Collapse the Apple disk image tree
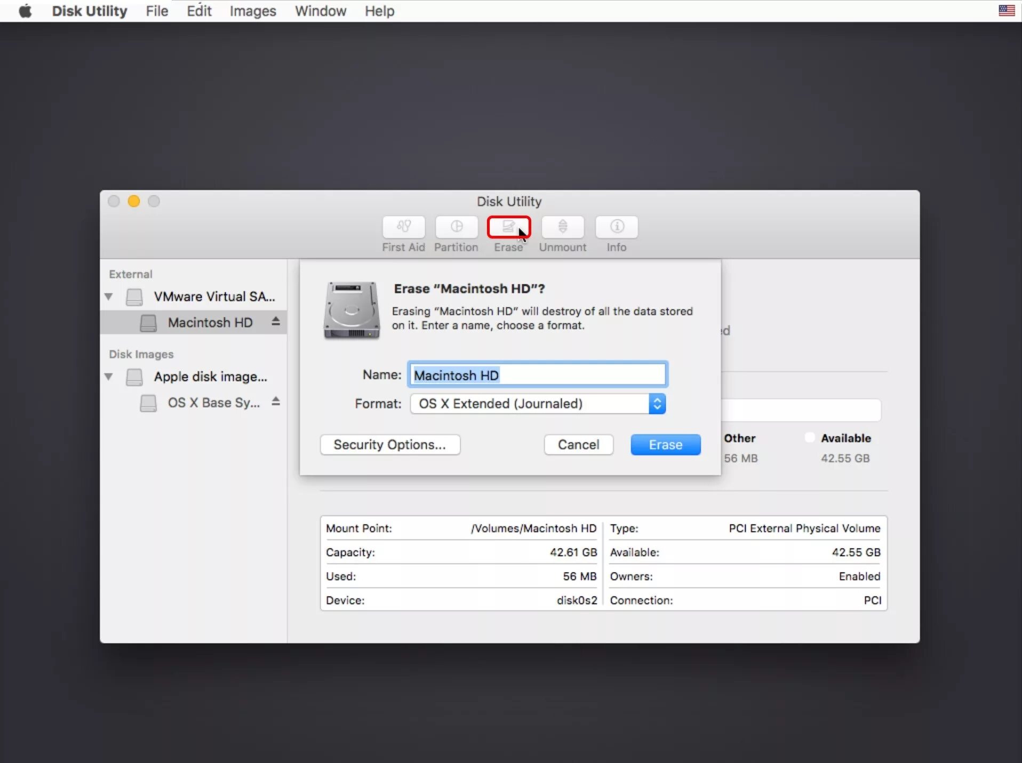This screenshot has width=1022, height=763. 109,376
